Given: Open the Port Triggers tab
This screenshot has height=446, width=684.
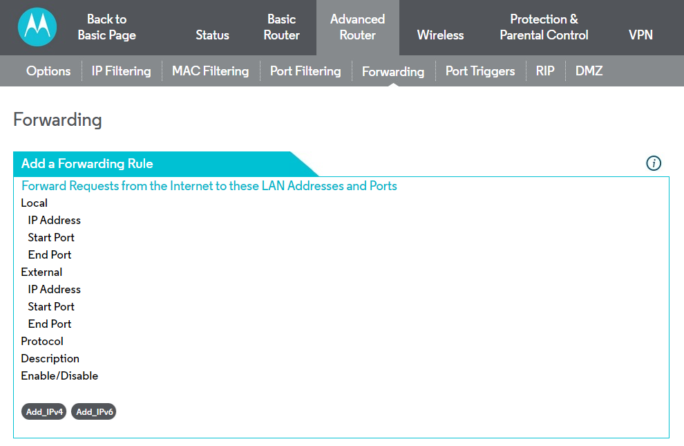Looking at the screenshot, I should (480, 71).
